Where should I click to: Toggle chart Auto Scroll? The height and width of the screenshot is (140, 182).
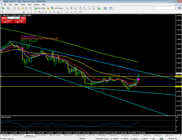coord(90,8)
